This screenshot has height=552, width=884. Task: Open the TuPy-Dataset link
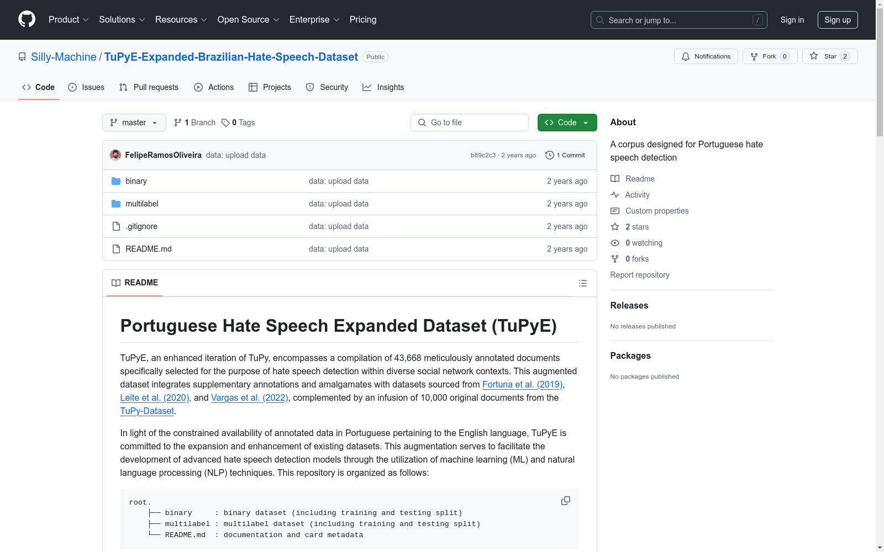[147, 411]
